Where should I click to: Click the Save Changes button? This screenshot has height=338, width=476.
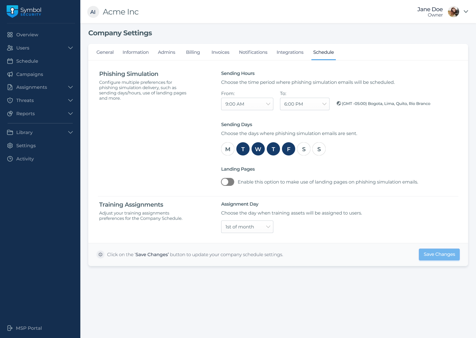click(x=439, y=254)
